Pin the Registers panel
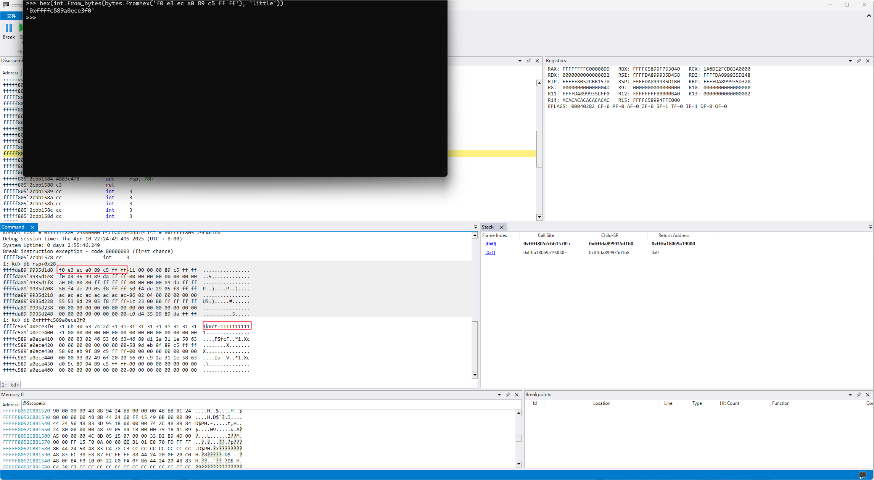 pyautogui.click(x=859, y=61)
